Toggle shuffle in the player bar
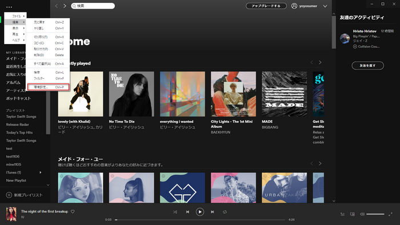 [x=175, y=212]
